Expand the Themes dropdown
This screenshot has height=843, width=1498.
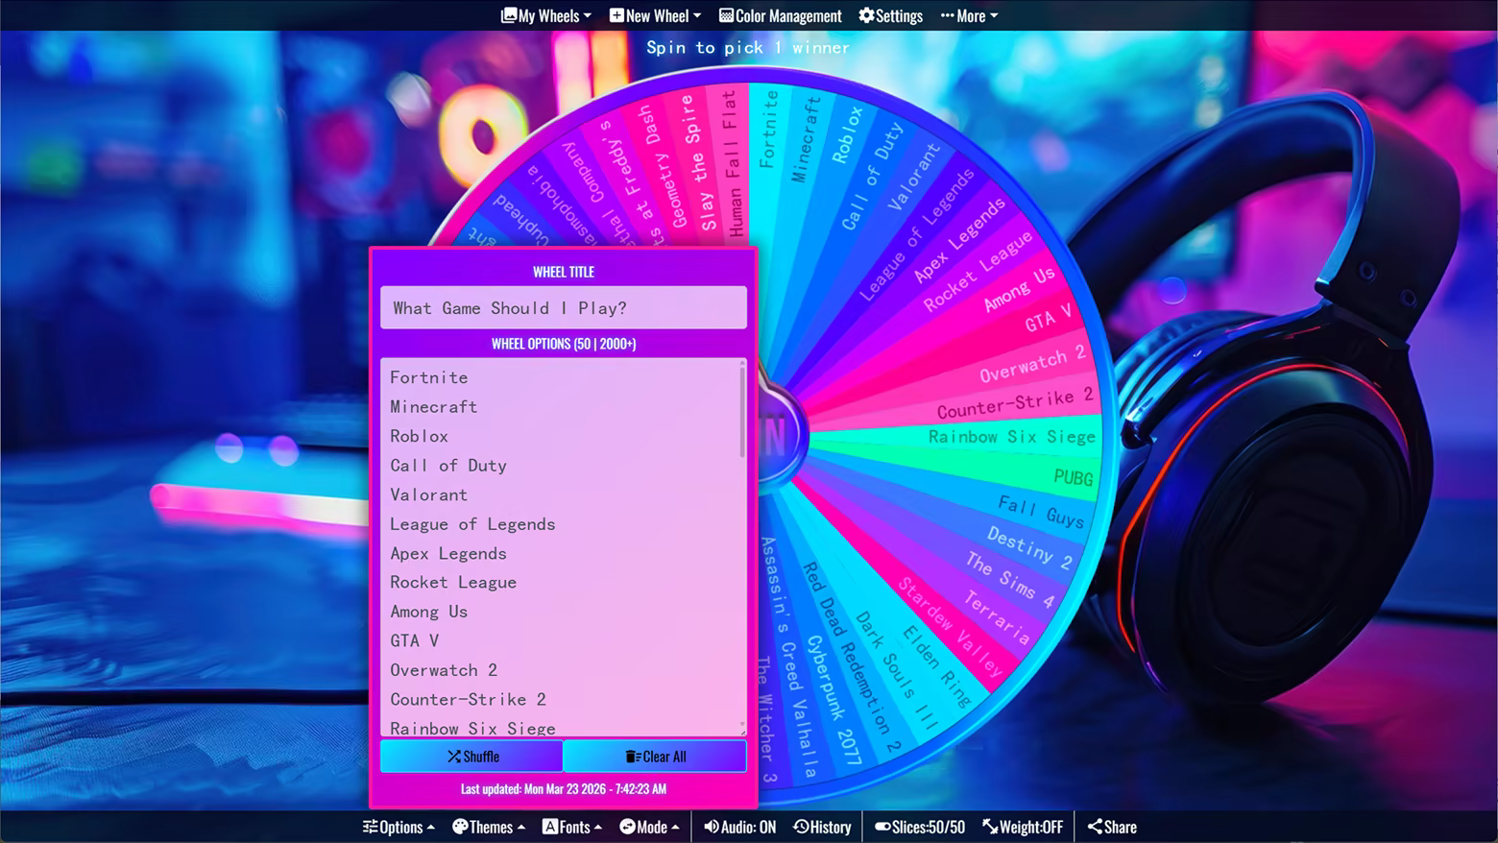coord(488,827)
